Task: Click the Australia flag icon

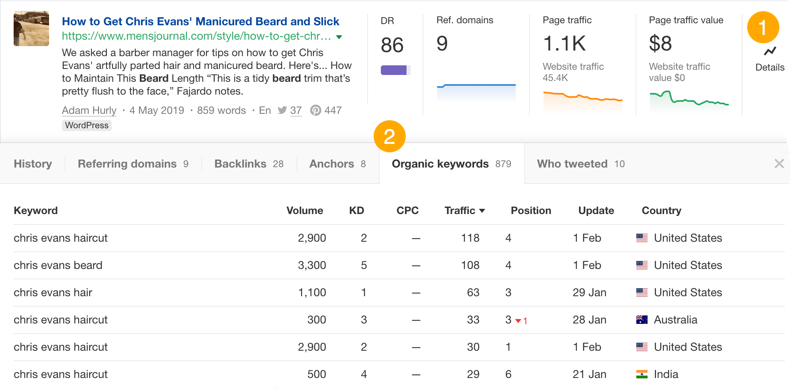Action: pyautogui.click(x=642, y=319)
